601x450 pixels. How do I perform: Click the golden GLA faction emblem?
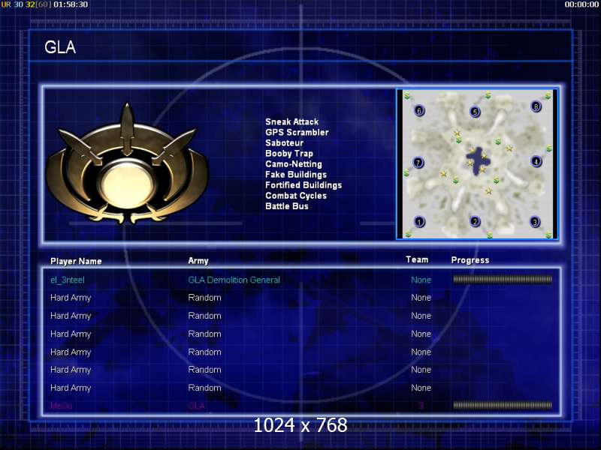(x=127, y=164)
